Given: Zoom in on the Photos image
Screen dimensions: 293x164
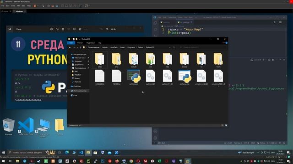Looking at the screenshot, I should click(x=107, y=29).
